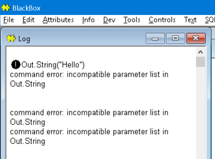
Task: Click the Log scrollbar track below thumb
Action: [200, 113]
